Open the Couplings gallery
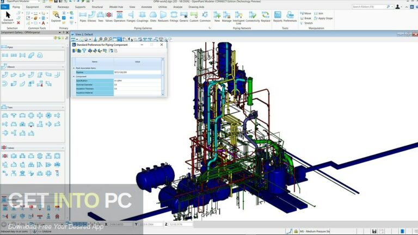This screenshot has height=235, width=418. coord(143,16)
